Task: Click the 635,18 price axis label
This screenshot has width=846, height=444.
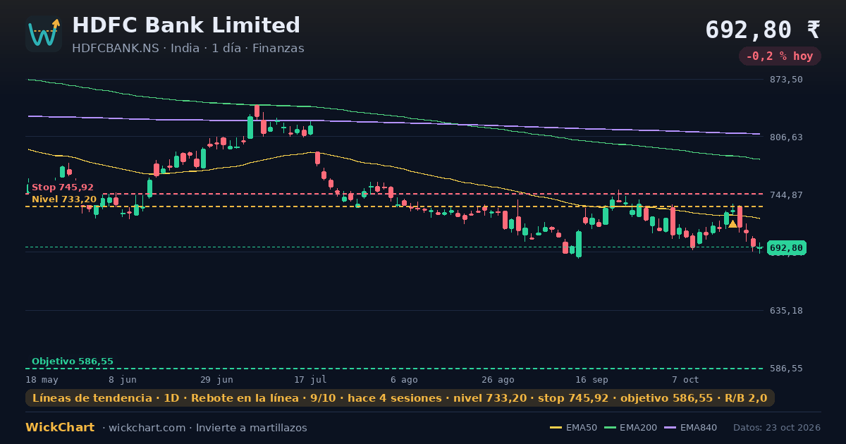Action: coord(786,311)
